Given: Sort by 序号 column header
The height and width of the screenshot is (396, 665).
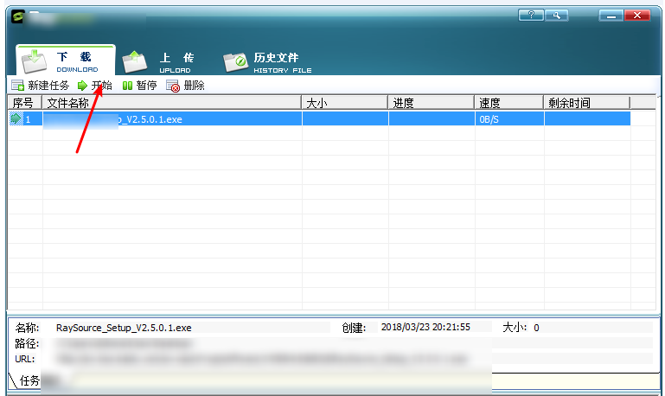Looking at the screenshot, I should (x=24, y=103).
